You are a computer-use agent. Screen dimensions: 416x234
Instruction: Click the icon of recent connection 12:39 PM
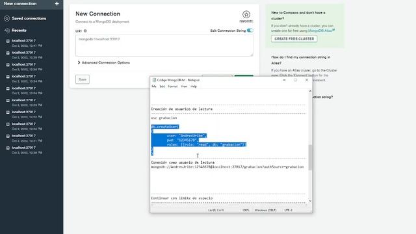click(8, 53)
